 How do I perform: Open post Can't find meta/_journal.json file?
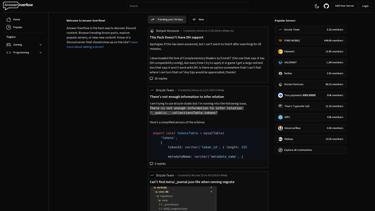coord(192,182)
